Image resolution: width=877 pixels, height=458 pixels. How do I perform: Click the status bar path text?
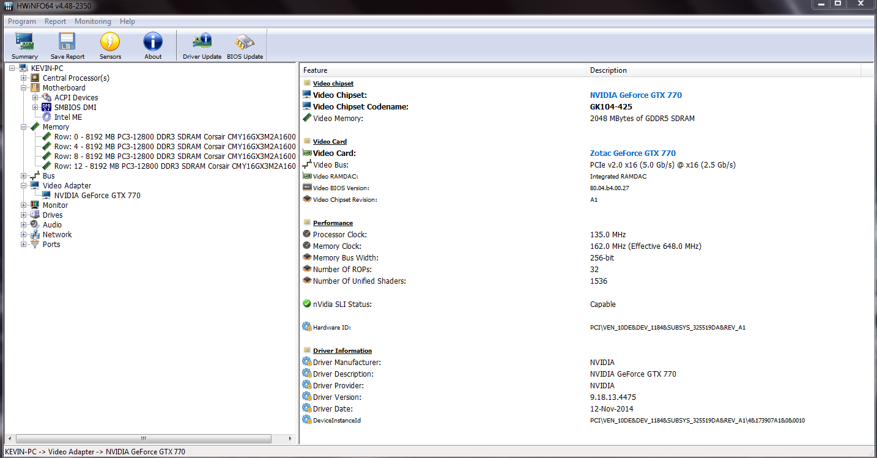tap(95, 452)
